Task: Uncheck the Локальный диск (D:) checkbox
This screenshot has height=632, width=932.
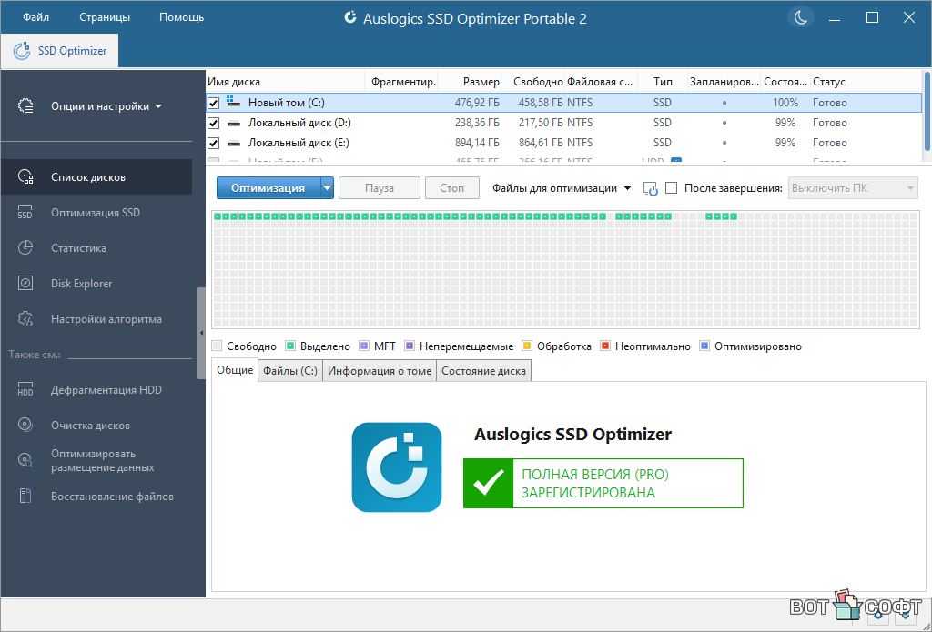Action: tap(213, 123)
